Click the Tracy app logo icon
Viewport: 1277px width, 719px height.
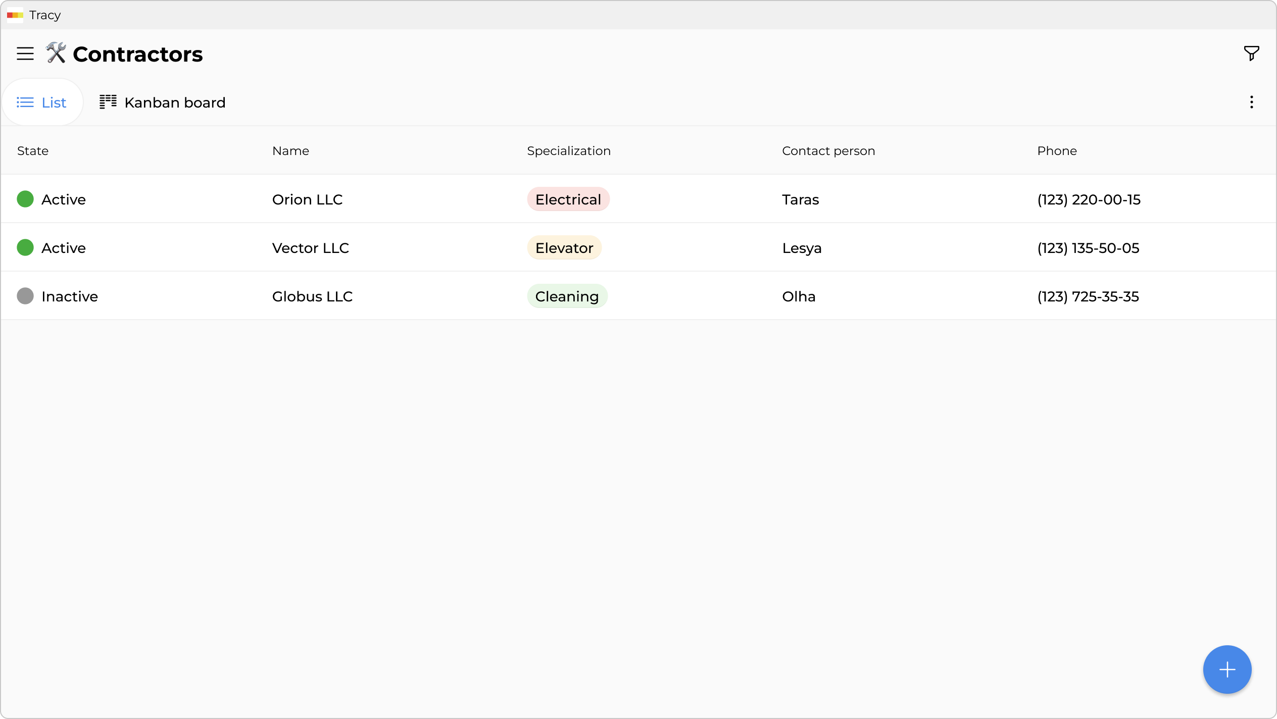(x=15, y=15)
